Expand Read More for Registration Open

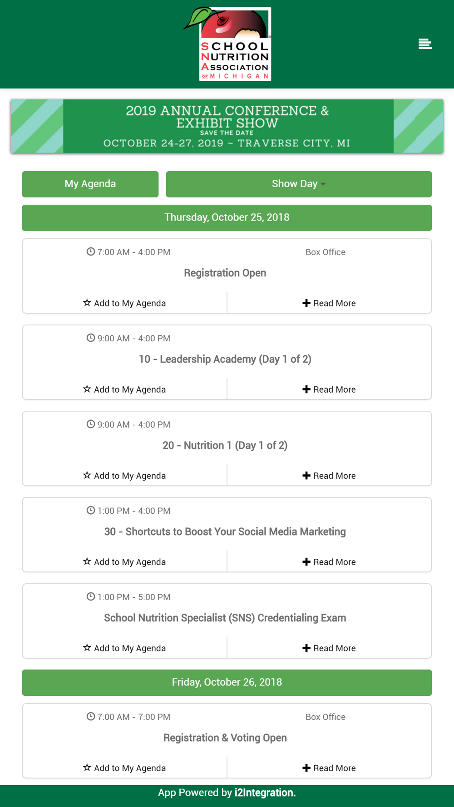[329, 303]
